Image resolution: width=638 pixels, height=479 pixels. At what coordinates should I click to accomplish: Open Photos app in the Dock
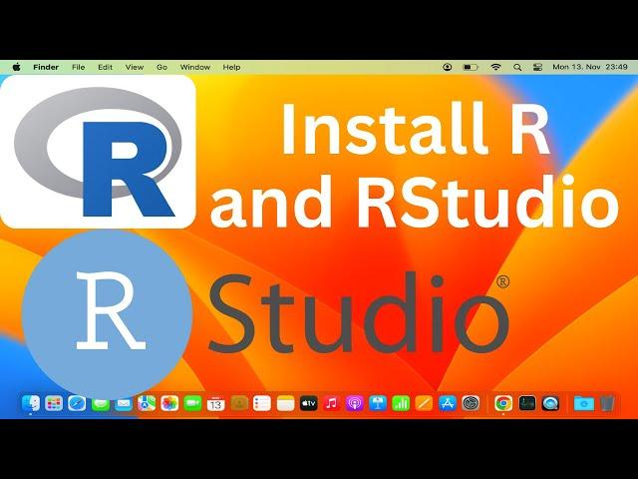tap(169, 403)
